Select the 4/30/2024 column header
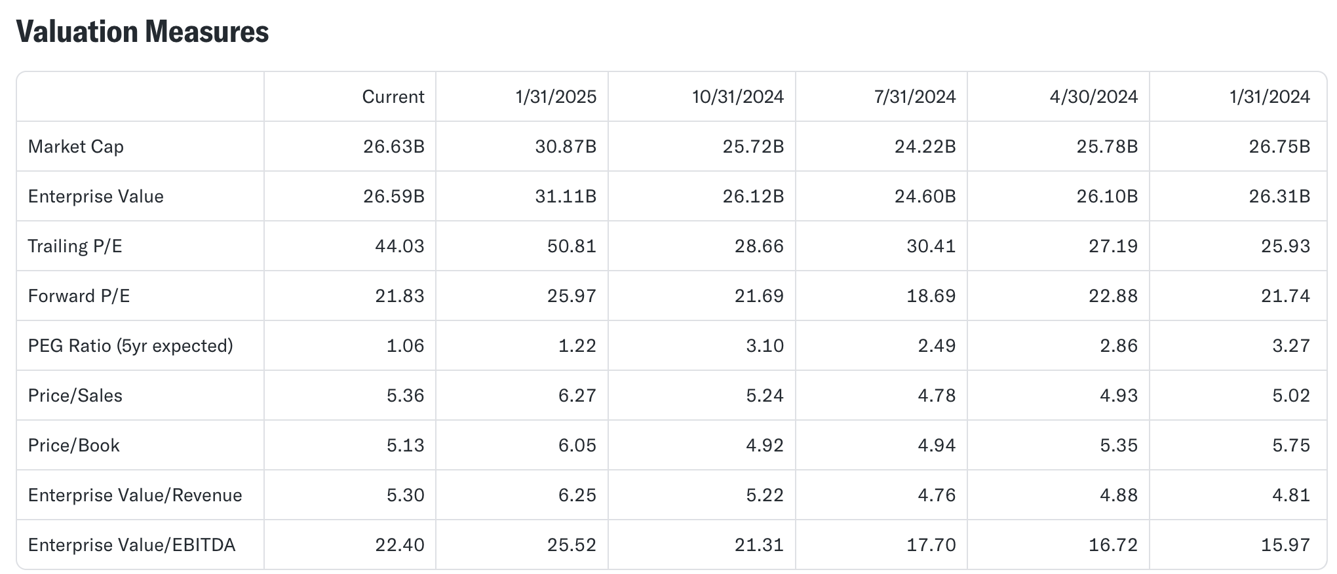 coord(1094,97)
